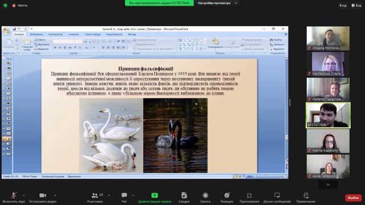Viewport: 365px width, 205px height.
Task: Expand participants options arrow
Action: coord(109,195)
